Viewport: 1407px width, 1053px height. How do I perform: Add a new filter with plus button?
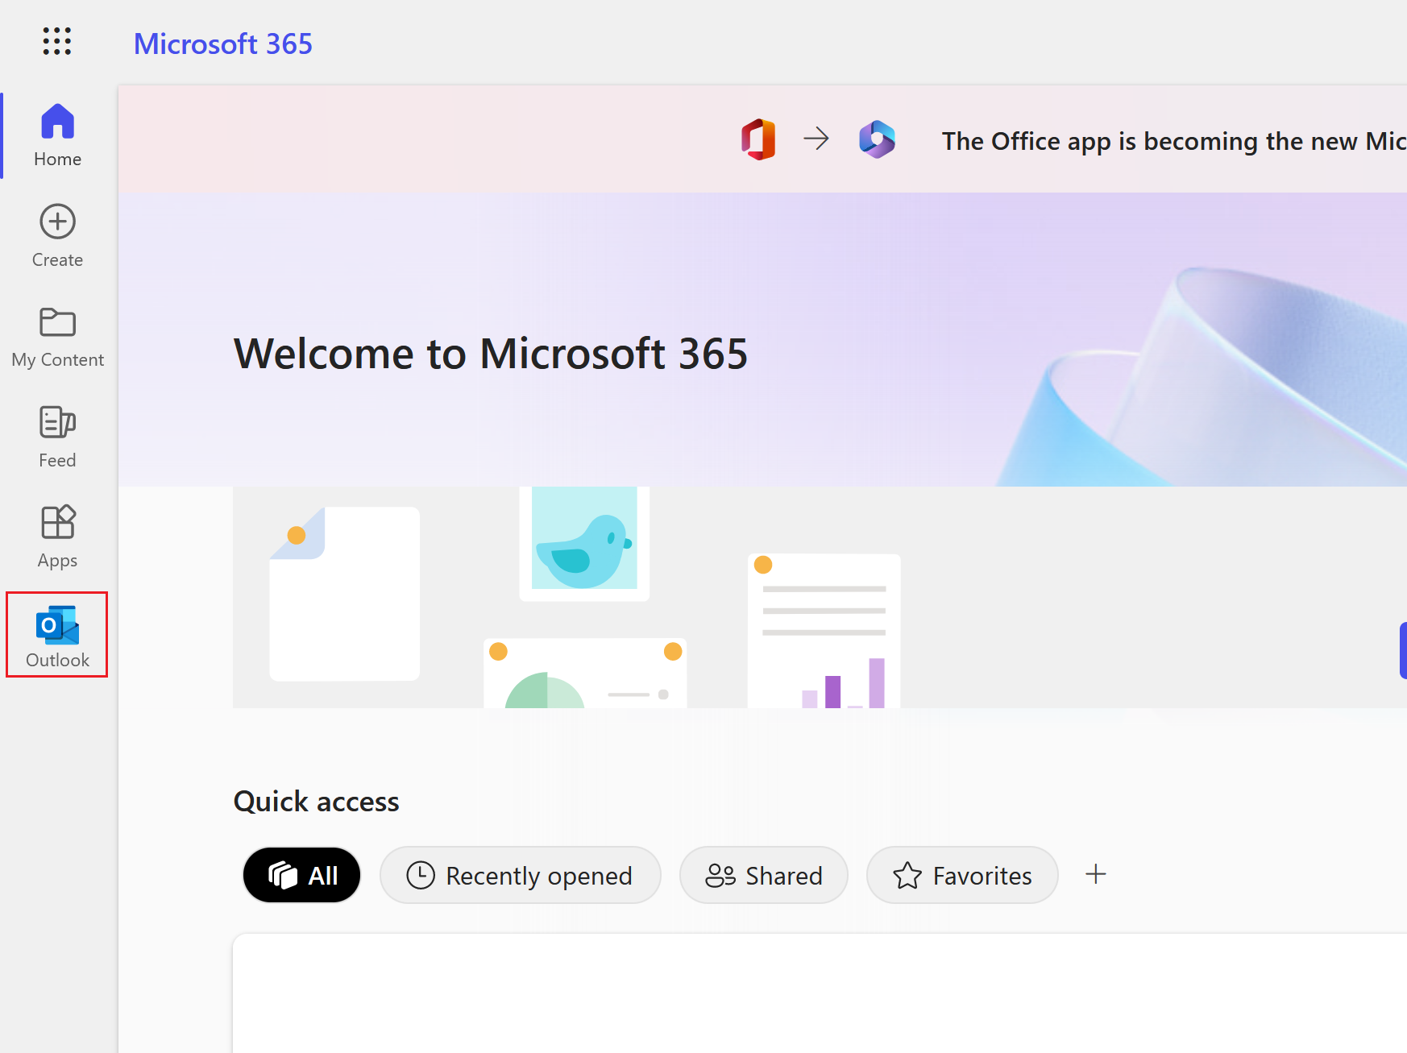tap(1096, 874)
